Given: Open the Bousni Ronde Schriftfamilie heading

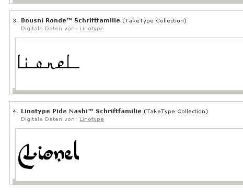Looking at the screenshot, I should pos(71,20).
